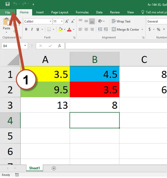Expand the Paste options arrow

coord(6,32)
